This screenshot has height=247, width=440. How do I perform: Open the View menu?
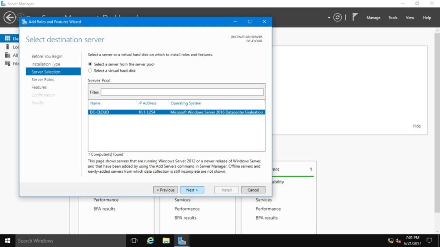pos(409,18)
